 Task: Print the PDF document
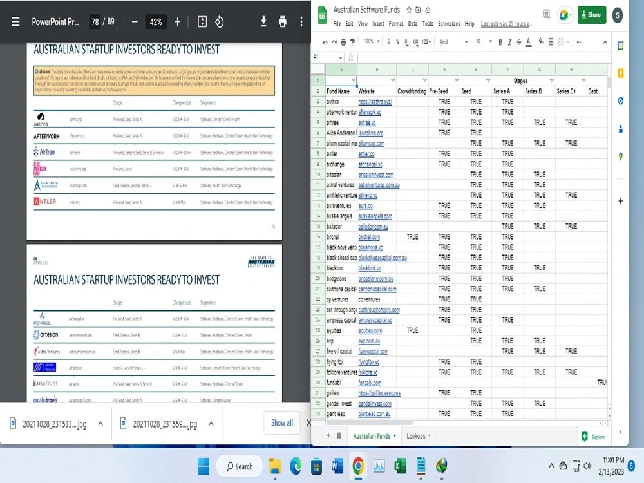[282, 22]
